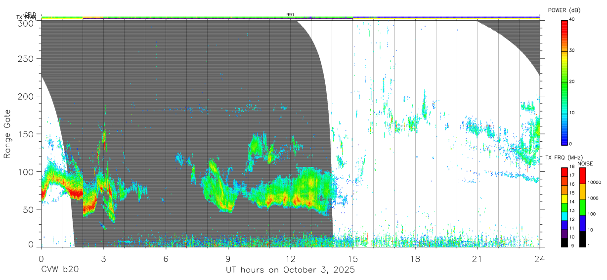Click the 'Range Gate' y-axis label
The image size is (607, 280).
tap(7, 134)
